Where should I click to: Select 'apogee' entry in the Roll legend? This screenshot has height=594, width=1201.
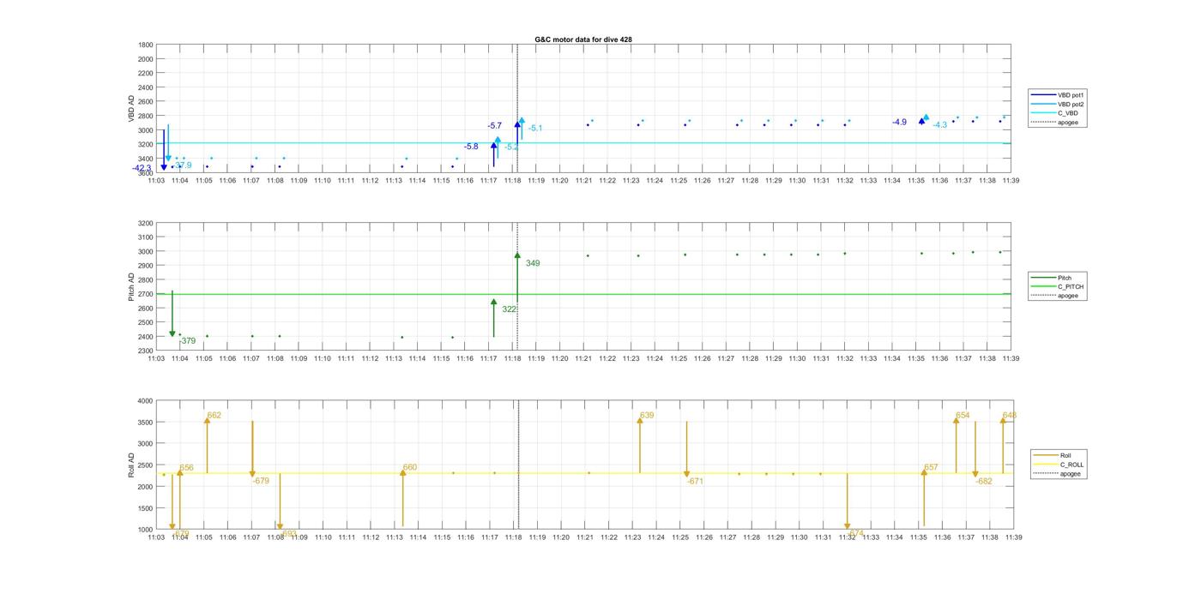pos(1057,473)
